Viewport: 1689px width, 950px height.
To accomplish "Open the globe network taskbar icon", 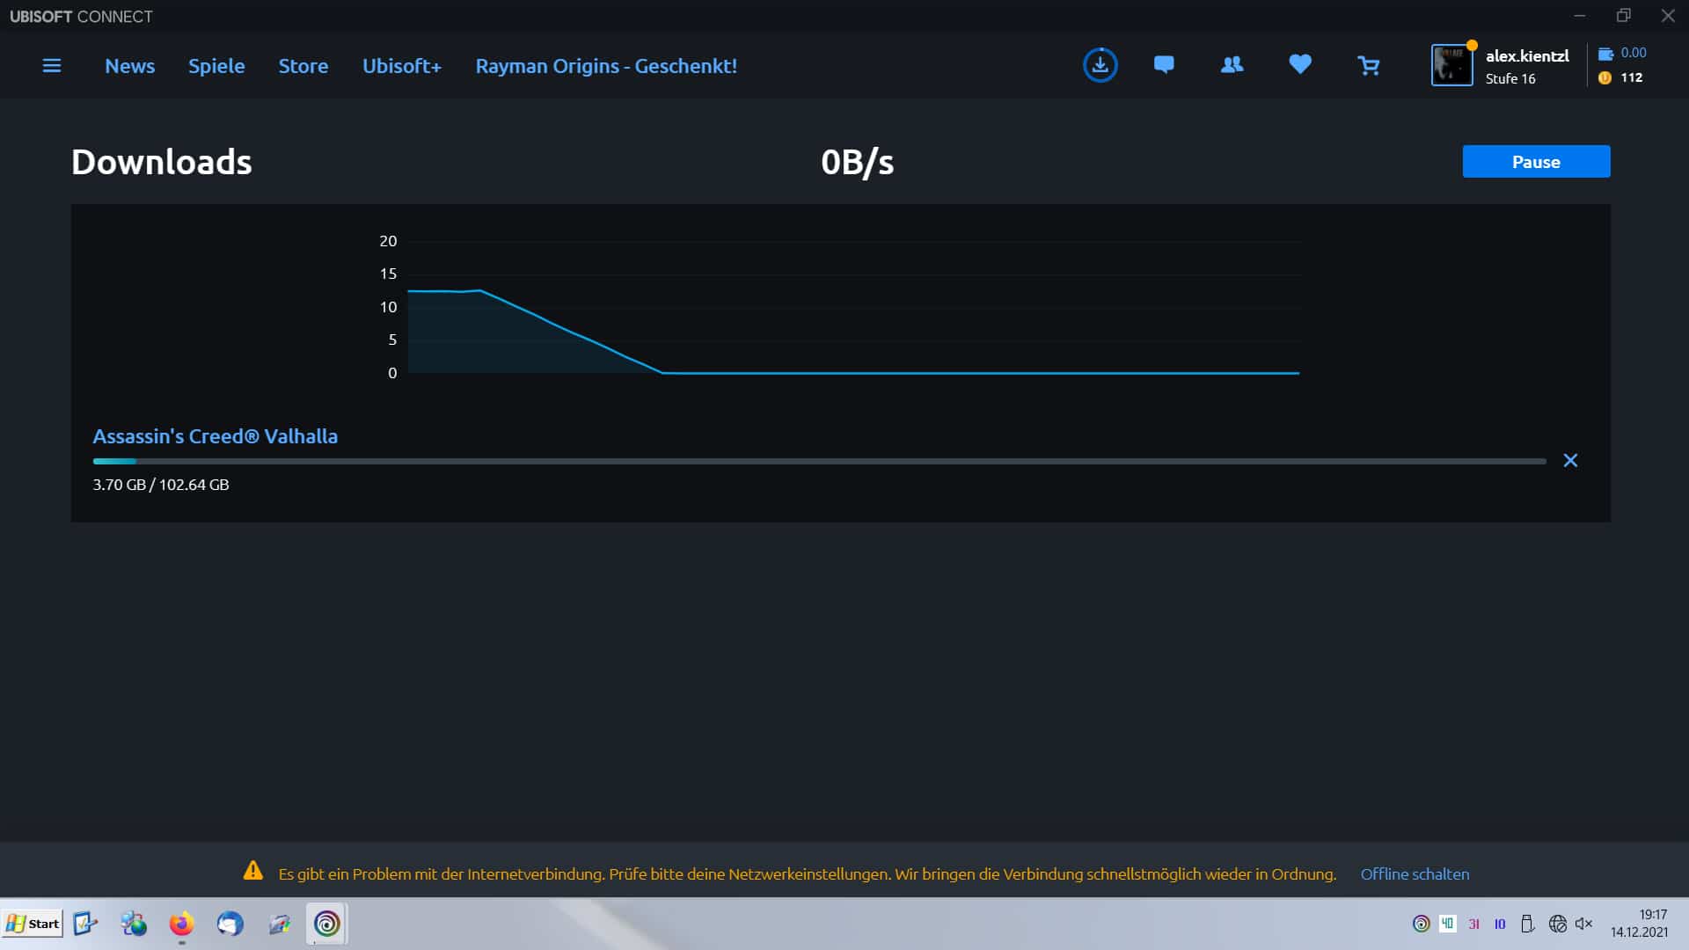I will click(x=134, y=924).
